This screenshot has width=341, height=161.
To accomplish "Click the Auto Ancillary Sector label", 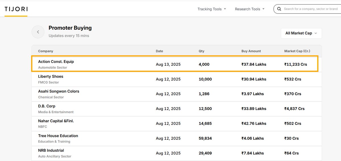I will click(55, 156).
